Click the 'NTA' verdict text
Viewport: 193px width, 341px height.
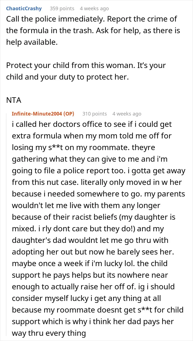pos(14,100)
